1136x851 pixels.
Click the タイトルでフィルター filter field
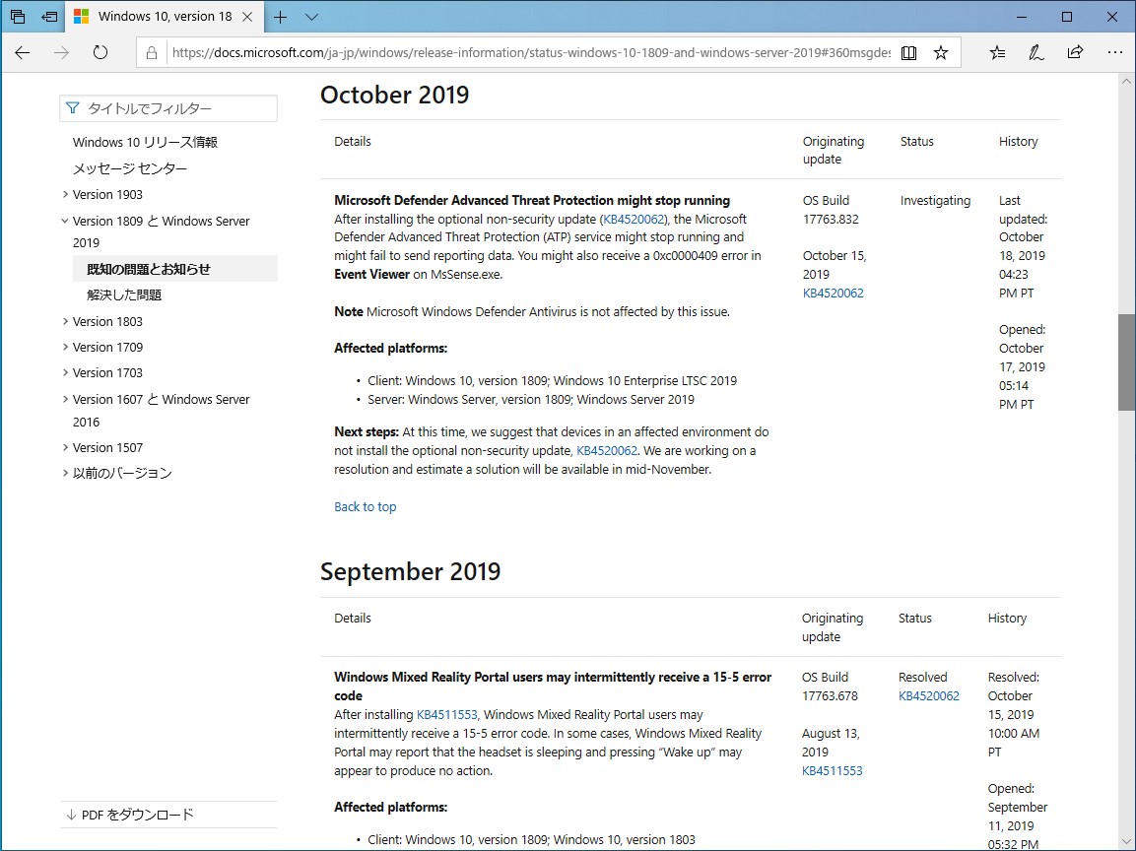167,108
